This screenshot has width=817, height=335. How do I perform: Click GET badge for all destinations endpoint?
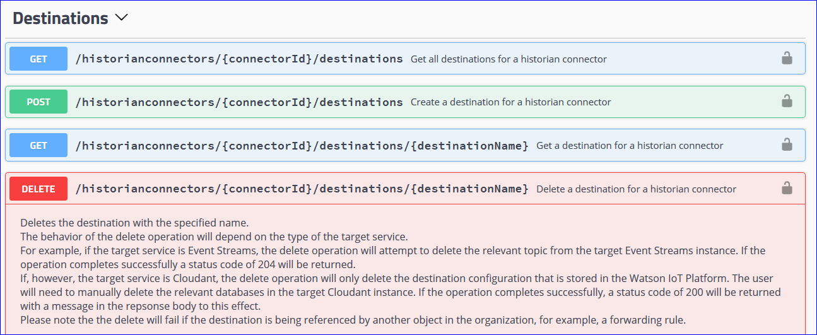pos(38,59)
